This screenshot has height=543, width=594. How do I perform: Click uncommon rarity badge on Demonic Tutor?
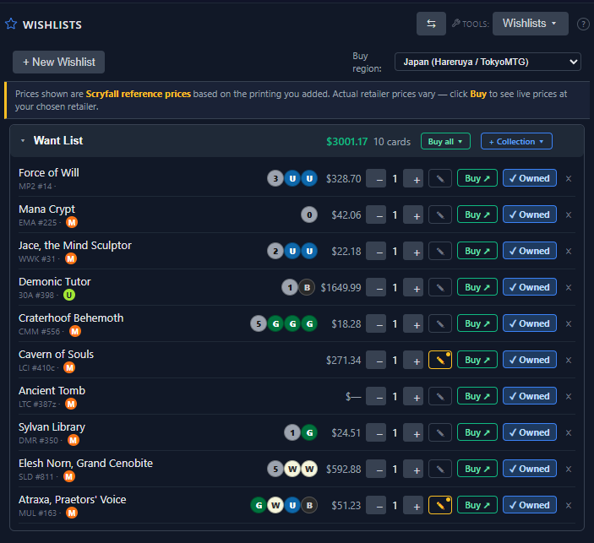[x=69, y=295]
